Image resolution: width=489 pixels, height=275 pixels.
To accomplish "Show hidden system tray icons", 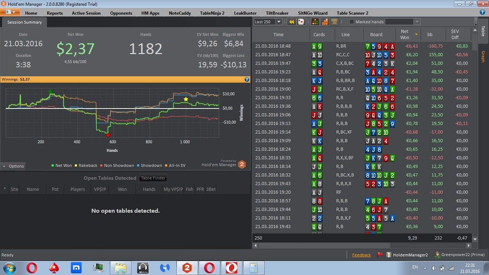I will [x=425, y=268].
